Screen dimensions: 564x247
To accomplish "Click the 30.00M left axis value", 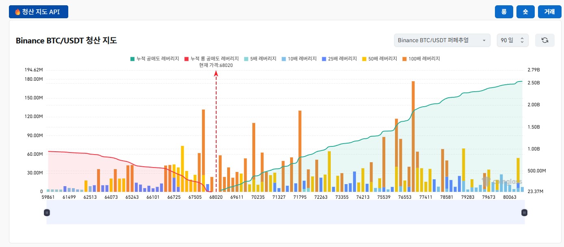I will 35,173.
